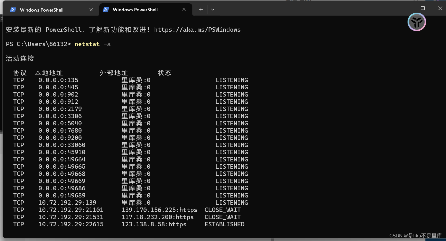This screenshot has width=446, height=241.
Task: Select local address 0.0.0.0:3306
Action: click(x=60, y=116)
